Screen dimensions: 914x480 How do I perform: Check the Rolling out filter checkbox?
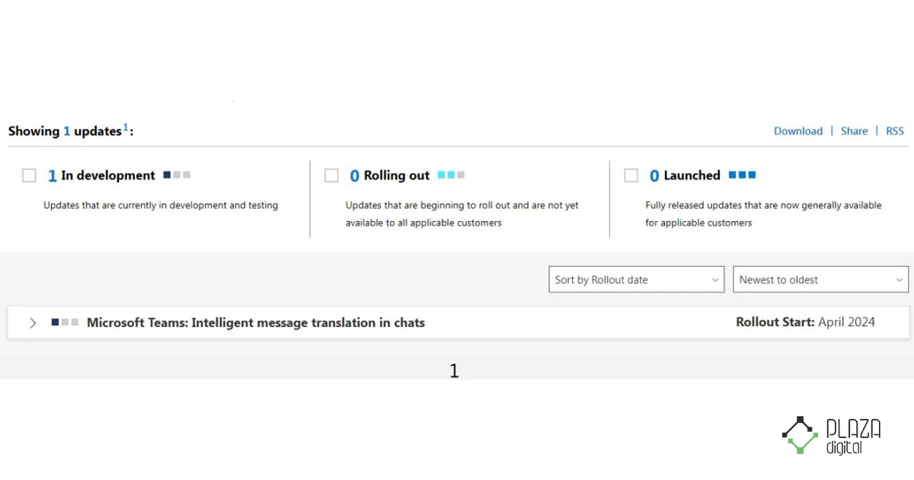point(331,176)
